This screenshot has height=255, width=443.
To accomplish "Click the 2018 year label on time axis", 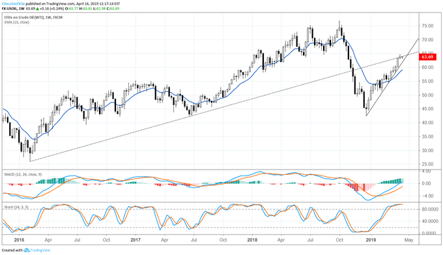I will pyautogui.click(x=252, y=240).
